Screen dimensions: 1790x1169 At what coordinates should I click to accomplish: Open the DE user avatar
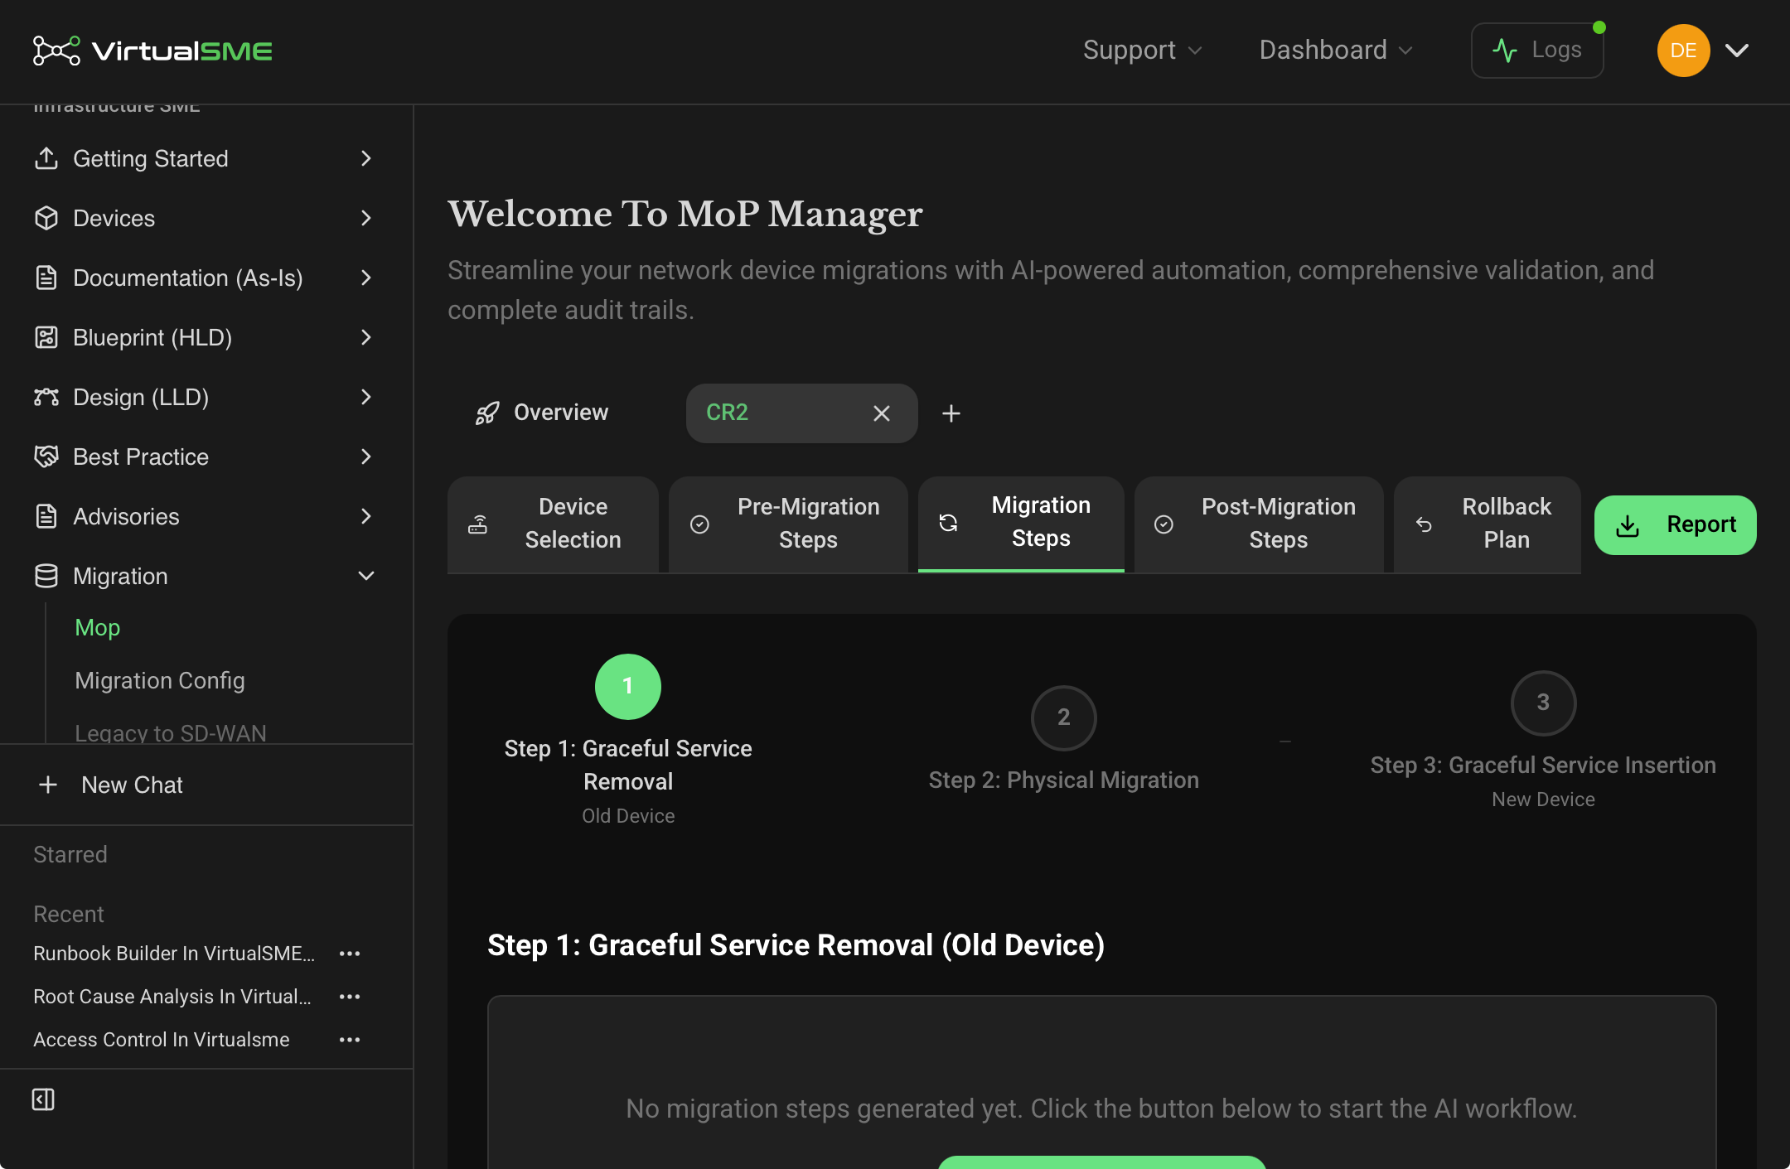(1683, 51)
